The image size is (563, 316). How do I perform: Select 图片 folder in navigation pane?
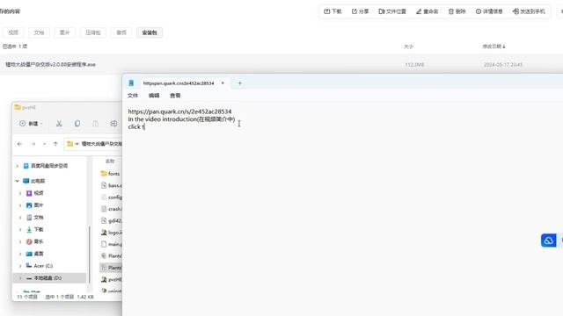coord(35,205)
